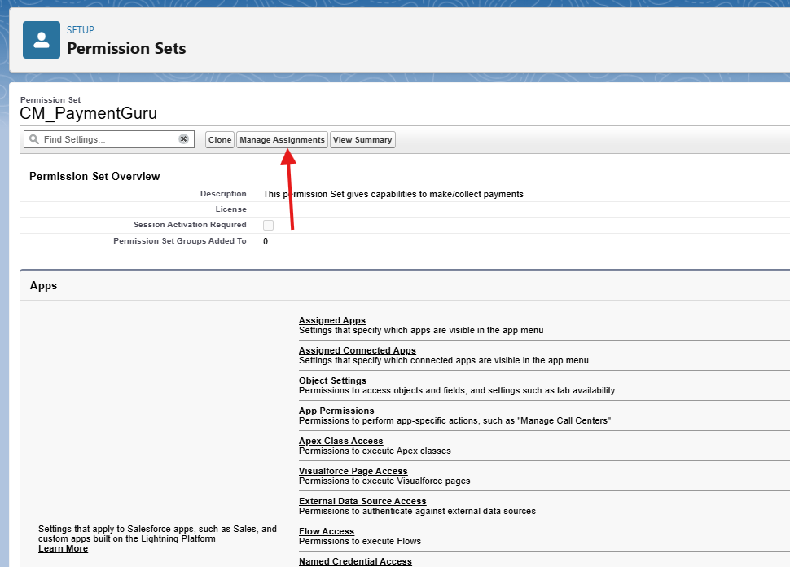Open Flow Access link
Image resolution: width=790 pixels, height=567 pixels.
coord(327,531)
